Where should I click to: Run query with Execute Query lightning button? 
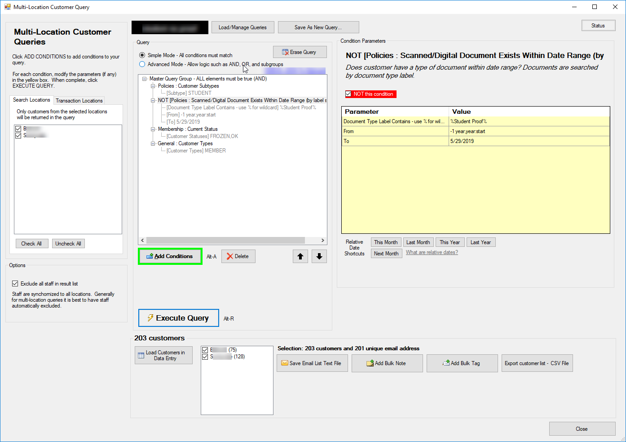pos(178,318)
